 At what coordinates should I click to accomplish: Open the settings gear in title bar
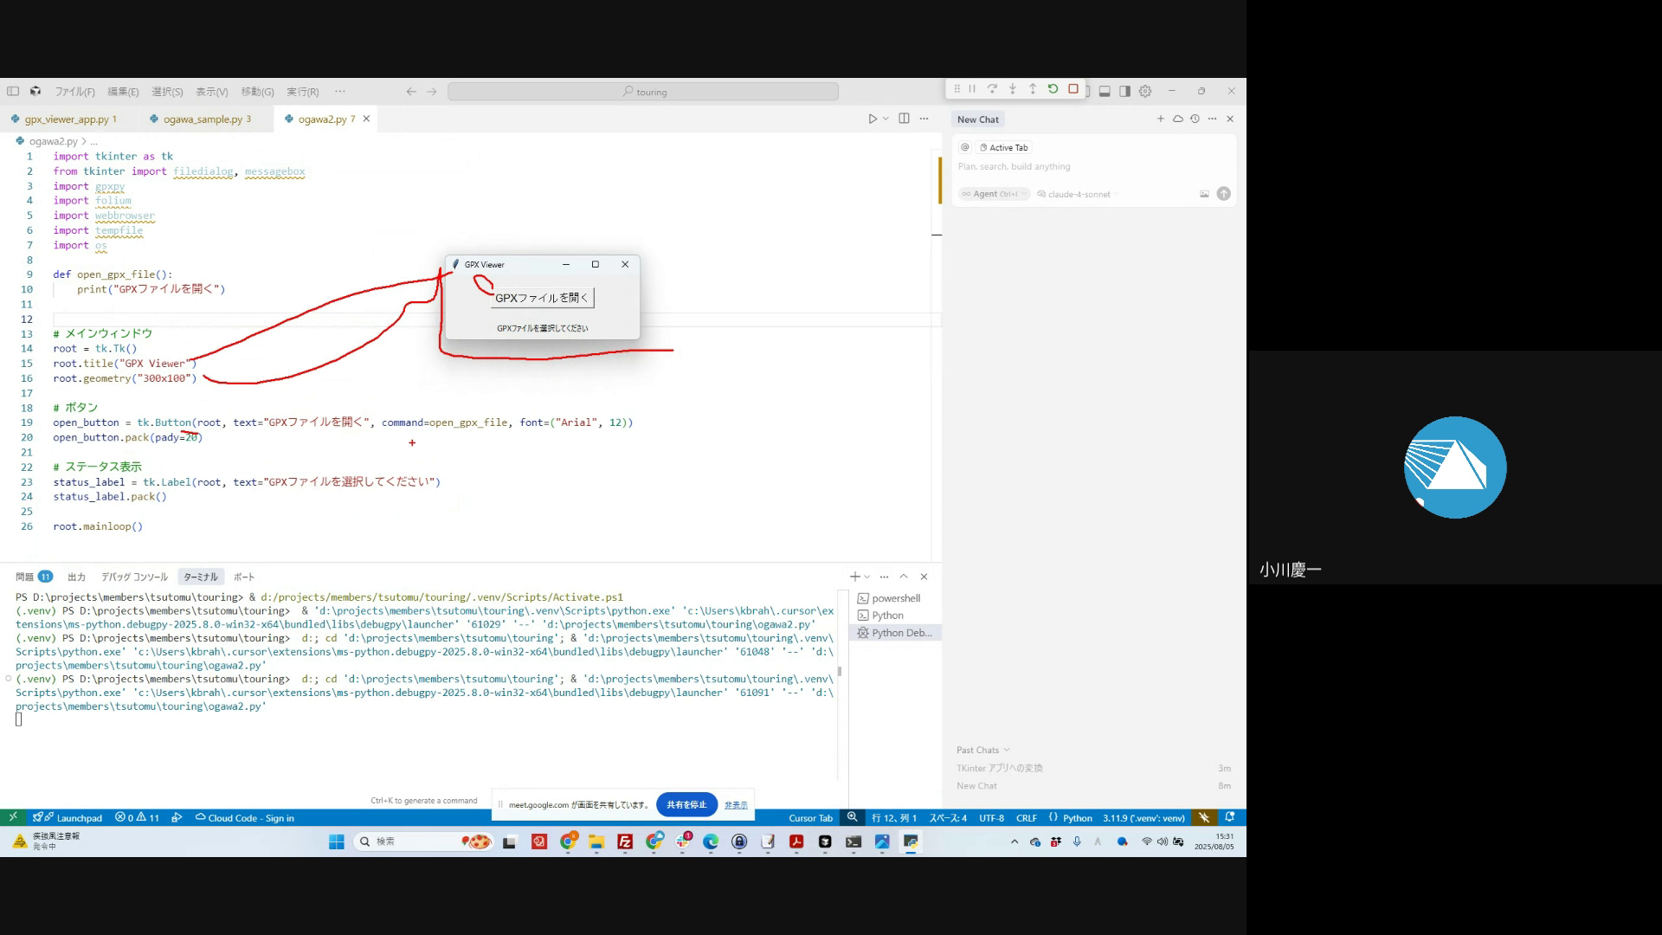point(1145,91)
